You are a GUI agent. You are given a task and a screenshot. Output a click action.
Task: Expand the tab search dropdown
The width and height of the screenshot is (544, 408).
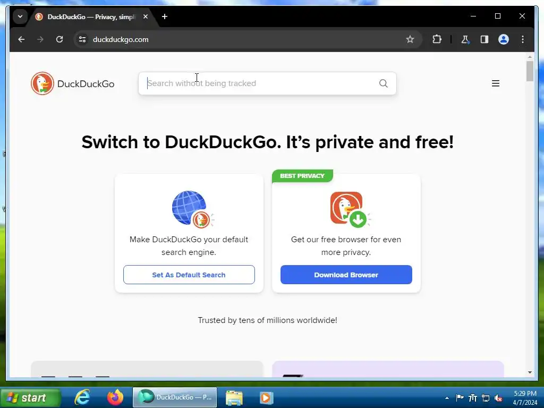pos(20,16)
